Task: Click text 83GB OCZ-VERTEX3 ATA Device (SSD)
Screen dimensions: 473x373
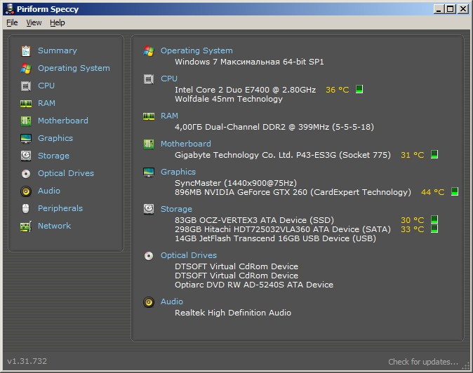Action: click(254, 220)
